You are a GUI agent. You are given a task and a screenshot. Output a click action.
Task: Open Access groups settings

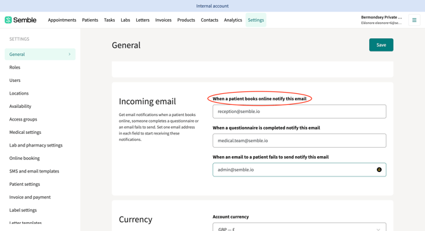23,119
